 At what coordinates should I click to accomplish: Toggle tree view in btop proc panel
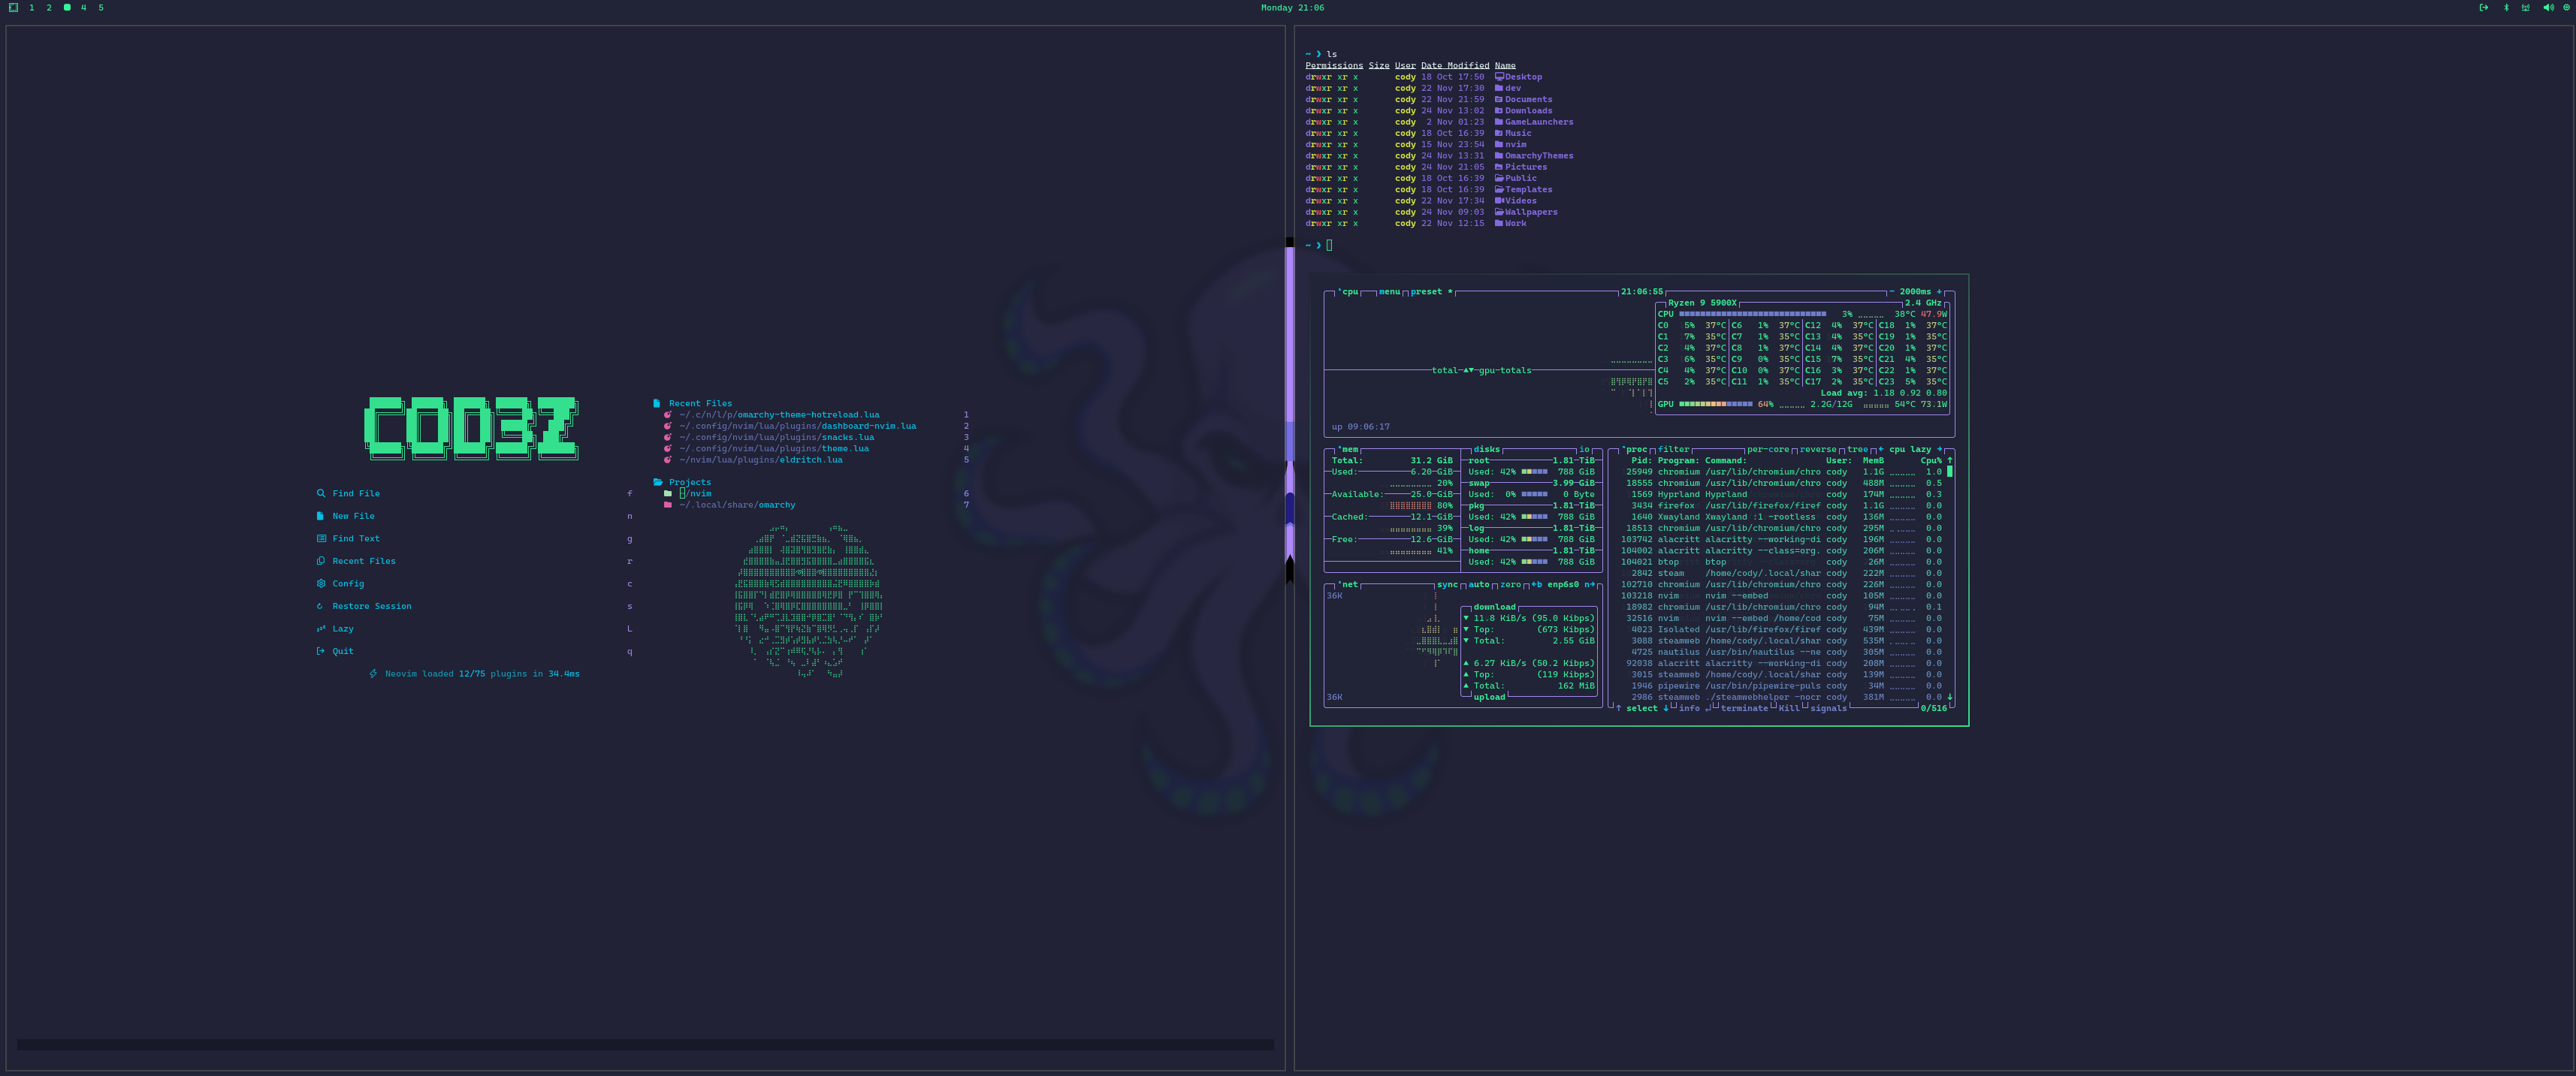[1857, 450]
